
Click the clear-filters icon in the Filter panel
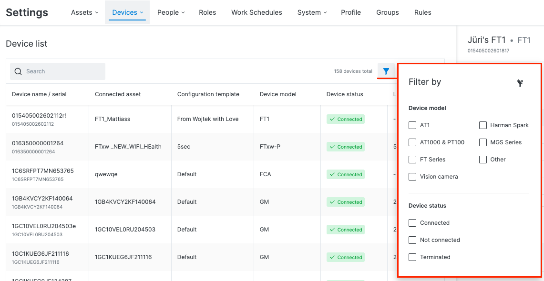[x=520, y=82]
